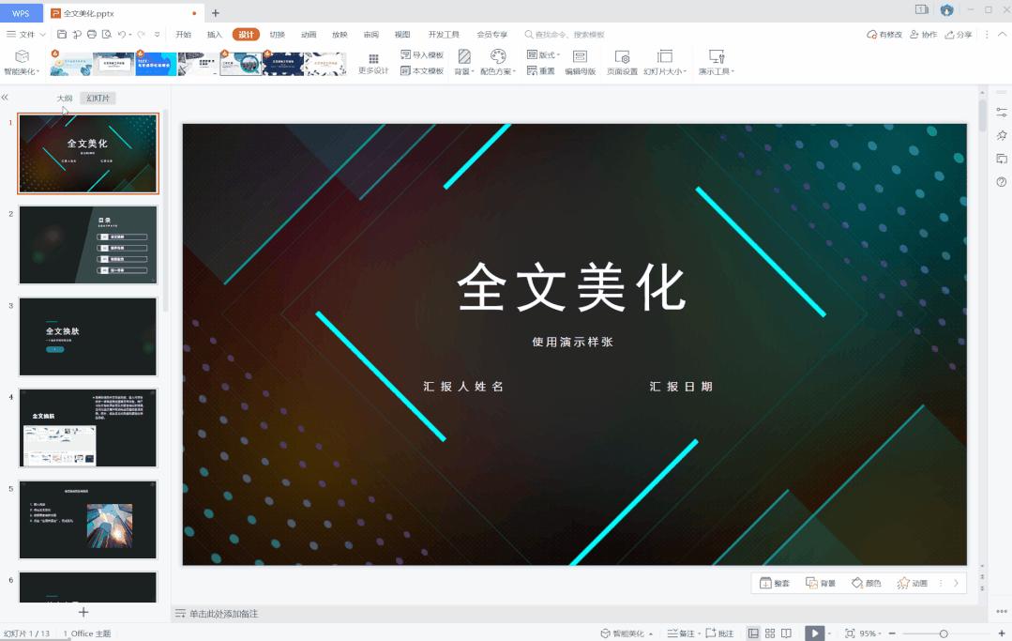Click the 换套 icon in the bottom toolbar

[x=772, y=582]
